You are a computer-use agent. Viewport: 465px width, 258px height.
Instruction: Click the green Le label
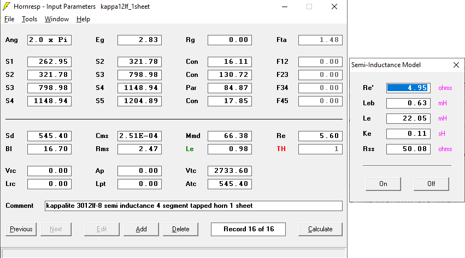pyautogui.click(x=190, y=149)
